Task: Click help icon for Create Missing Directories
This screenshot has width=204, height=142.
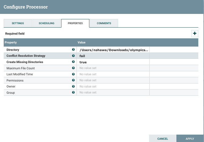Action: [x=73, y=62]
